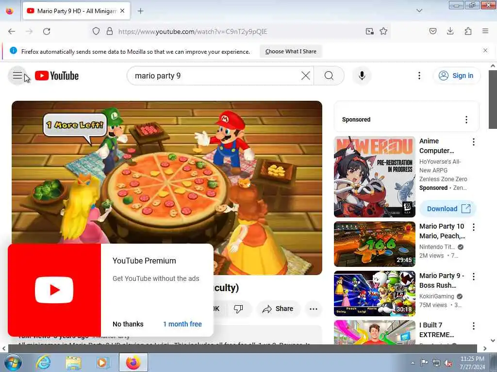The width and height of the screenshot is (497, 372).
Task: Open more actions ellipsis beside Share
Action: 313,309
